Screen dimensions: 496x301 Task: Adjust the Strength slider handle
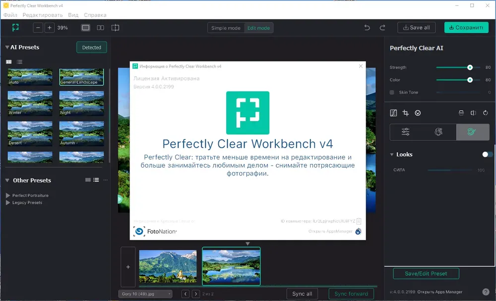[x=470, y=67]
